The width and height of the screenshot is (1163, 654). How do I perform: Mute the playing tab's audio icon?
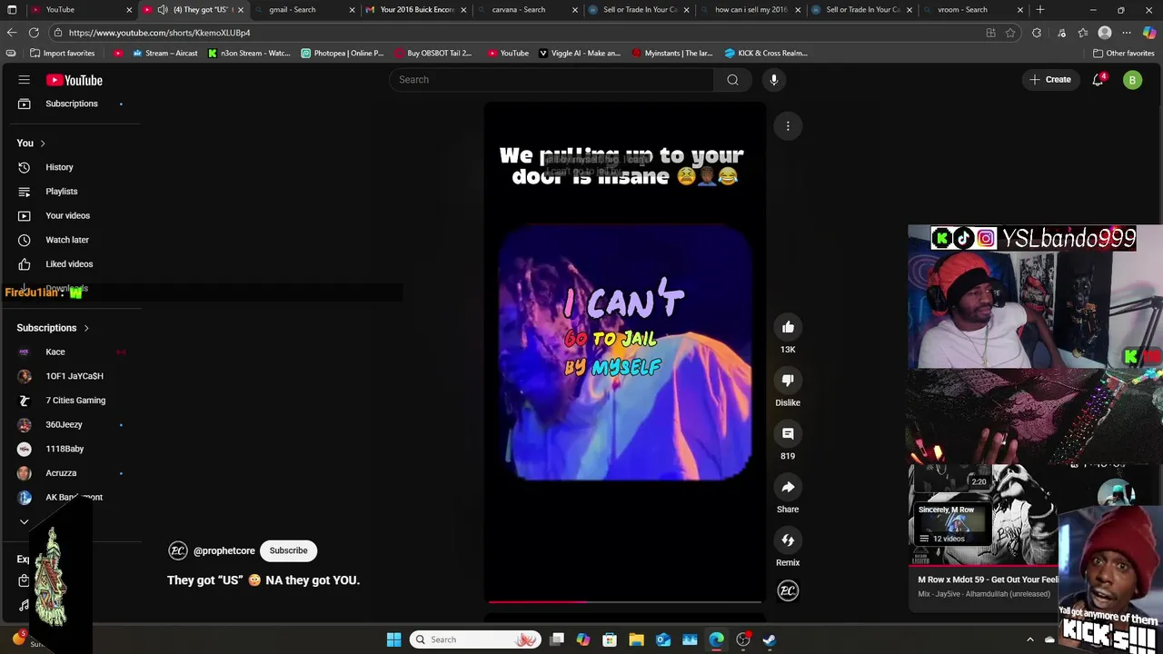(x=163, y=10)
